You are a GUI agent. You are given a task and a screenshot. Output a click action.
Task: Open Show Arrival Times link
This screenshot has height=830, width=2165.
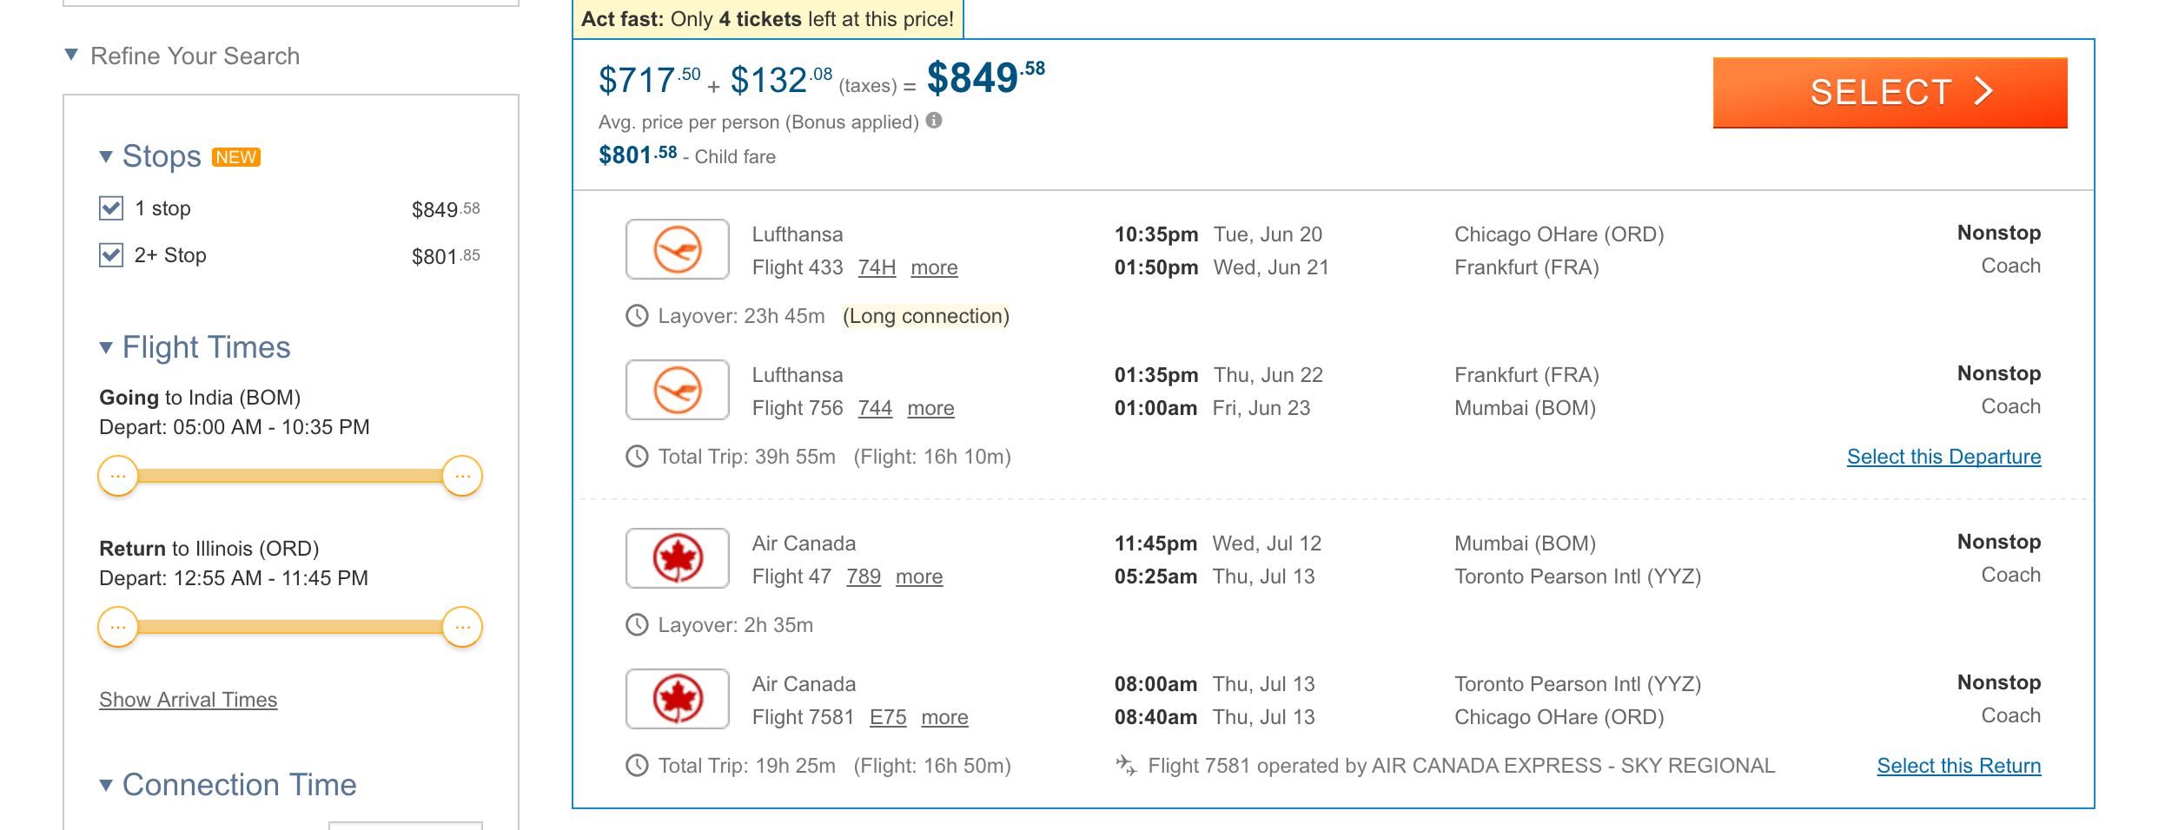188,700
